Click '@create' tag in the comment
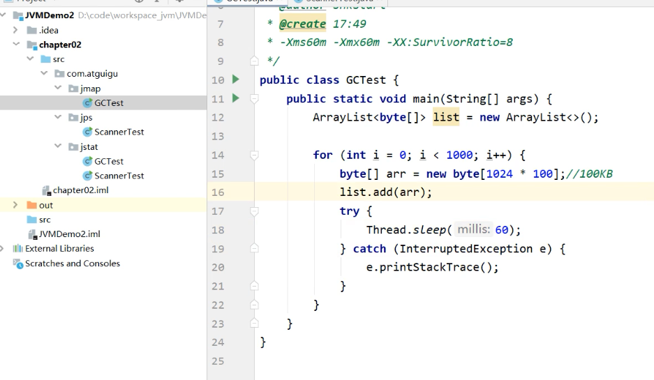 point(302,24)
